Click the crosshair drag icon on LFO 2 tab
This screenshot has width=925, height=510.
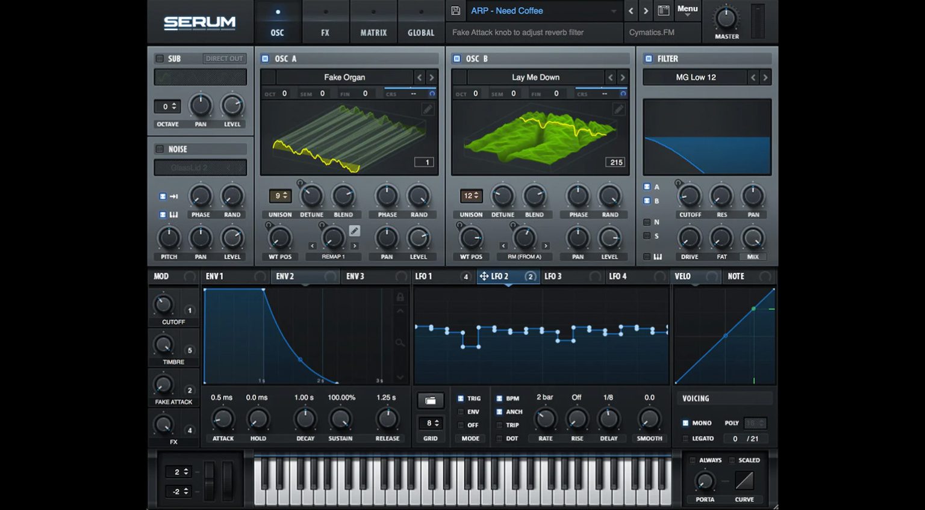coord(484,277)
